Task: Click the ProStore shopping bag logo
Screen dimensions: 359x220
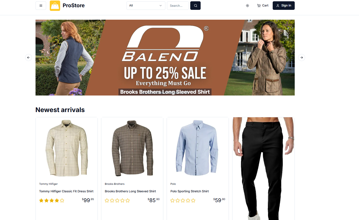Action: 55,6
